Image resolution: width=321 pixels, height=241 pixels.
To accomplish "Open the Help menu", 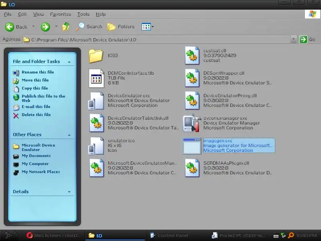I will [x=101, y=14].
